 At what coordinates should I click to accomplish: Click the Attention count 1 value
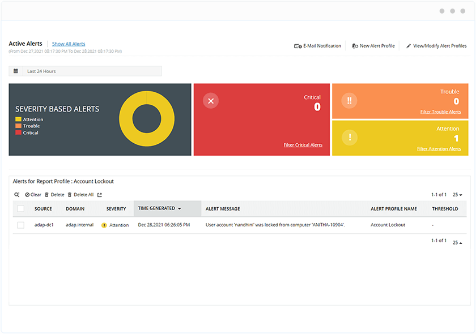pos(456,139)
